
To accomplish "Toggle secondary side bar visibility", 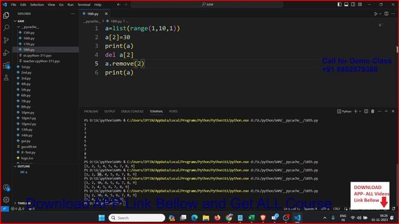I will pos(353,4).
